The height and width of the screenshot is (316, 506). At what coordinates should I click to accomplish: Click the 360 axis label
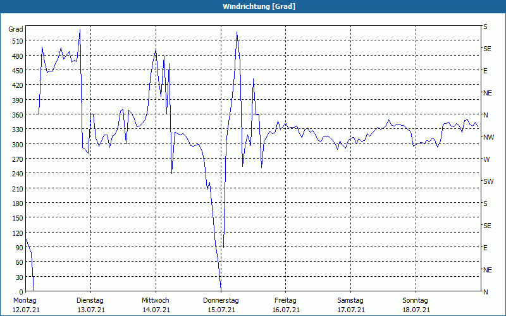[18, 115]
